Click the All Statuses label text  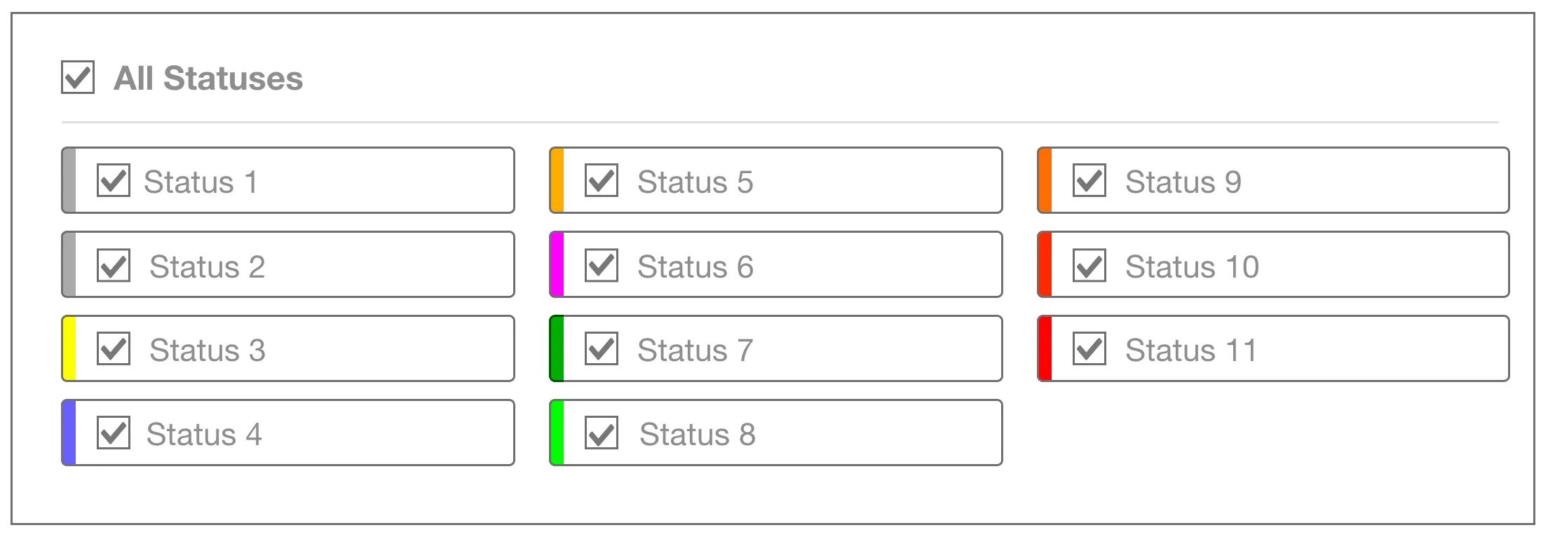coord(208,78)
